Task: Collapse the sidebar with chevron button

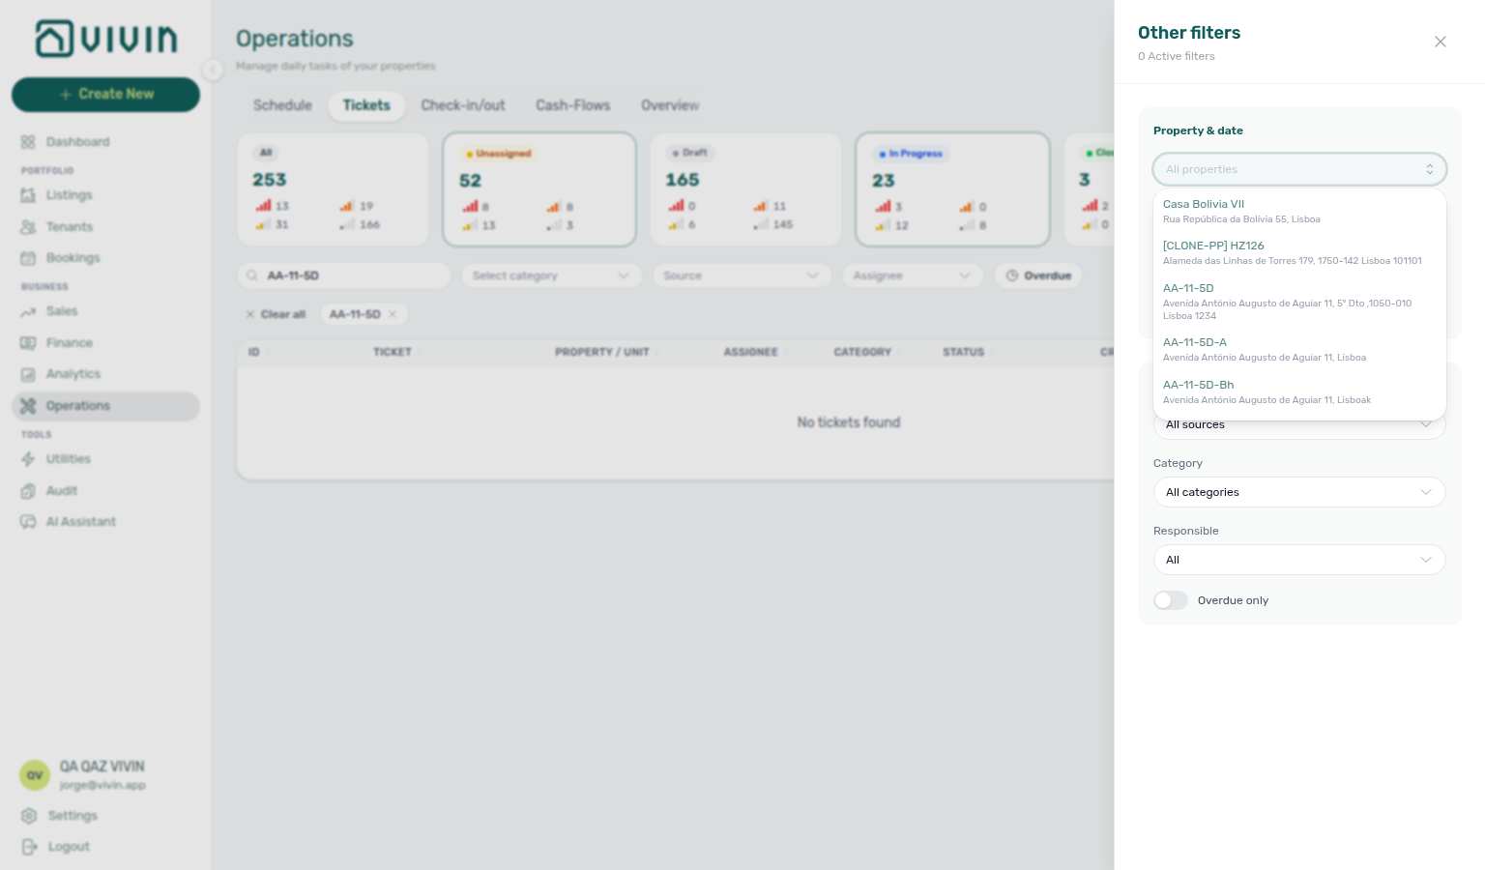Action: coord(213,69)
